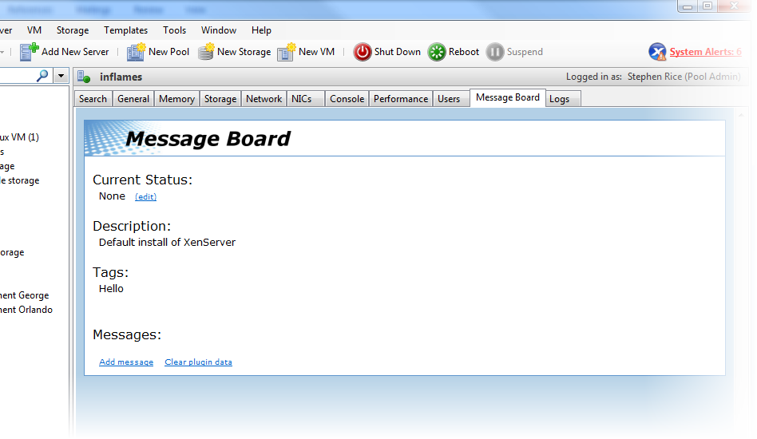
Task: Open the Help menu
Action: point(261,30)
